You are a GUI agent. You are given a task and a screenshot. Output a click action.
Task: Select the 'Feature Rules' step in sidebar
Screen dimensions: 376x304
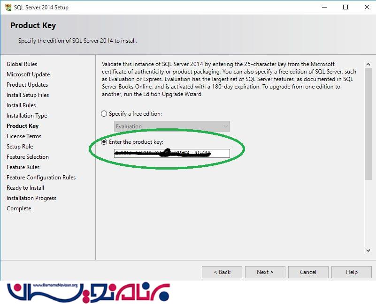click(x=23, y=167)
